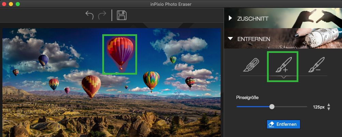
Task: Redo the last undone action
Action: click(x=102, y=15)
